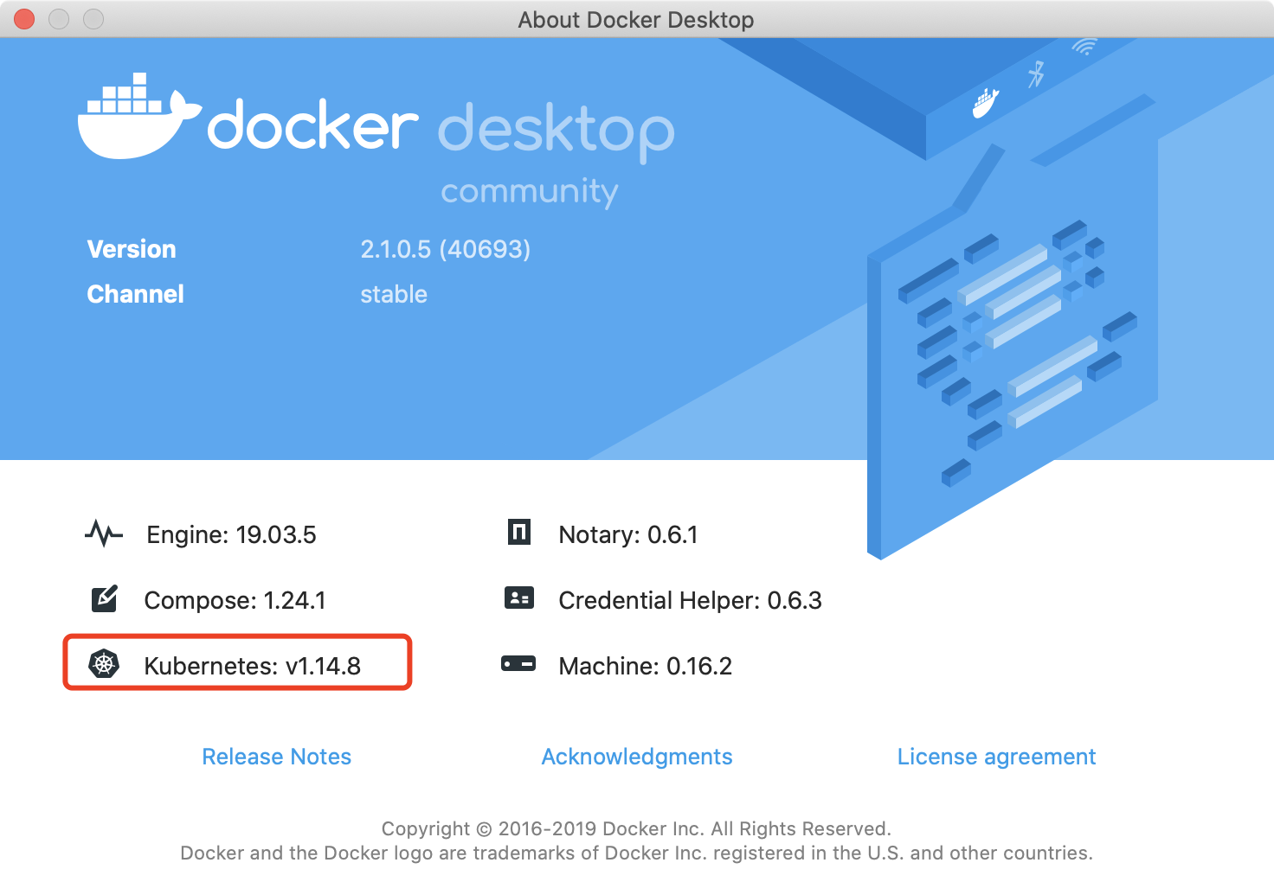Click the 'Credential Helper: 0.6.3' text
The width and height of the screenshot is (1274, 882).
point(690,600)
